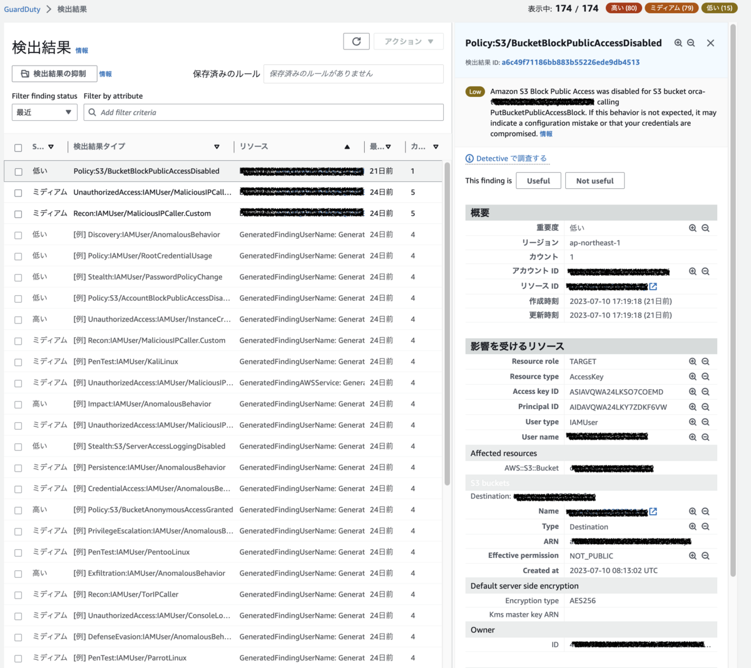The width and height of the screenshot is (751, 668).
Task: Include filter icon for Principal ID
Action: 693,407
